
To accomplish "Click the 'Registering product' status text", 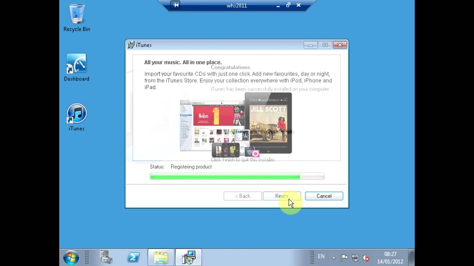I will click(x=191, y=167).
